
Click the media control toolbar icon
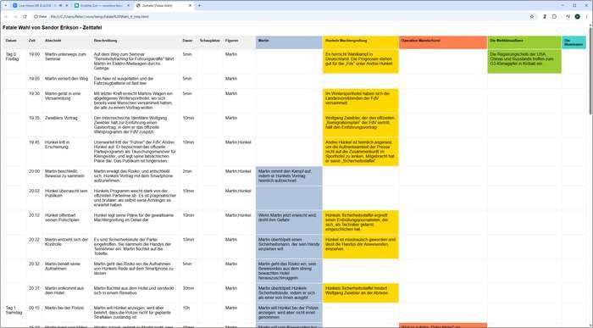tap(568, 17)
